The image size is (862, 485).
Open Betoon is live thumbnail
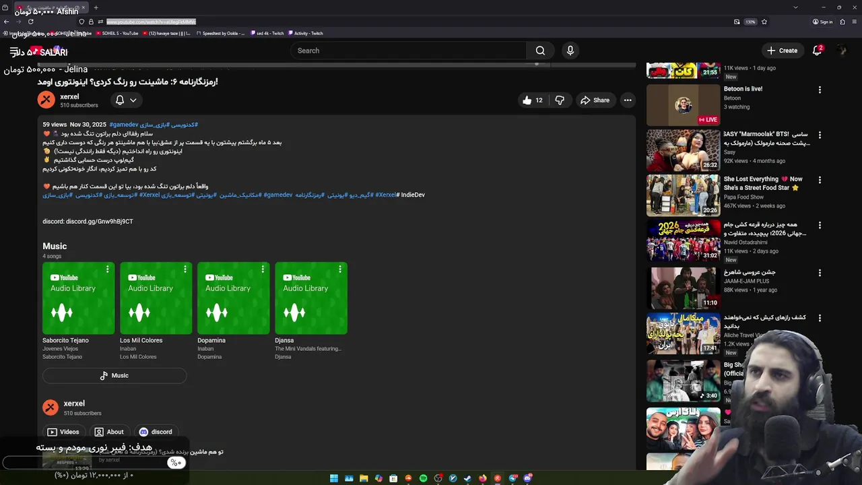pos(683,105)
